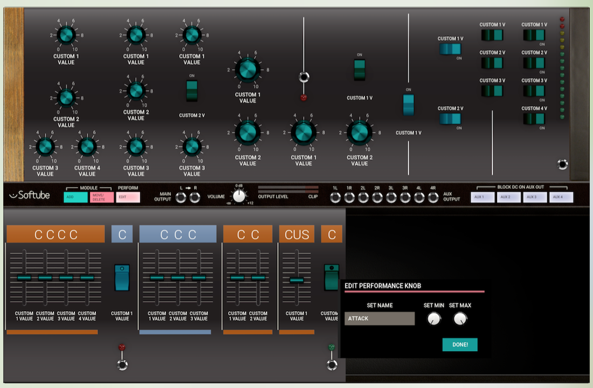Screen dimensions: 593x388
Task: Click the Set Min knob
Action: click(x=433, y=319)
